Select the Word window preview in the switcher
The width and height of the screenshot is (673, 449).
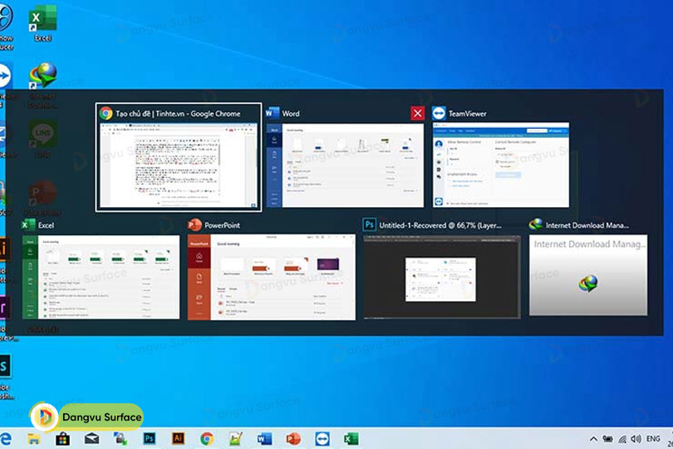[x=345, y=165]
